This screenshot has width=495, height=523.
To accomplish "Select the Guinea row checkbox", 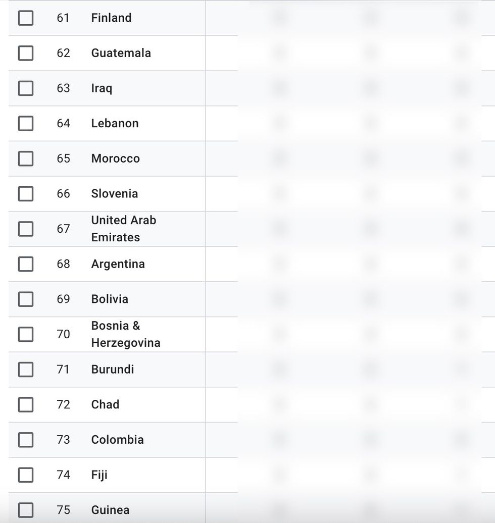I will [x=26, y=510].
